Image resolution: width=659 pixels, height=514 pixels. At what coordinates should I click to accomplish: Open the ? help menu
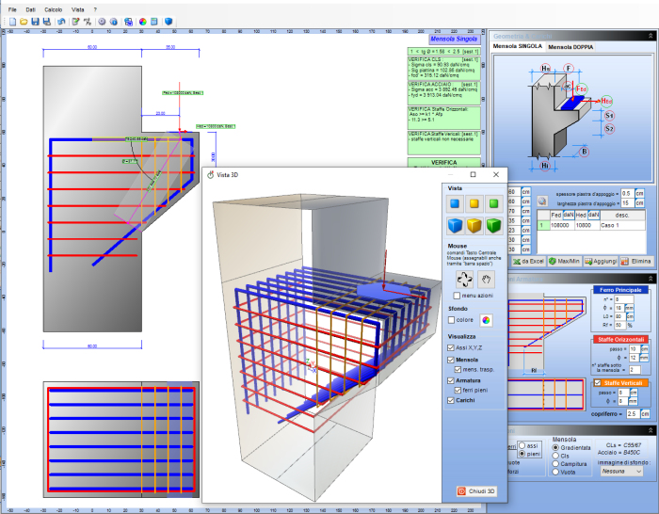click(x=95, y=9)
